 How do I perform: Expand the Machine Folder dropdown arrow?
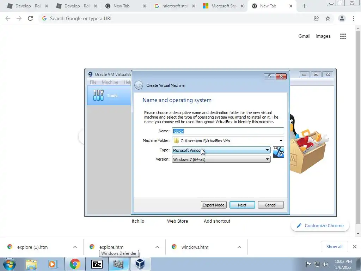pos(281,140)
